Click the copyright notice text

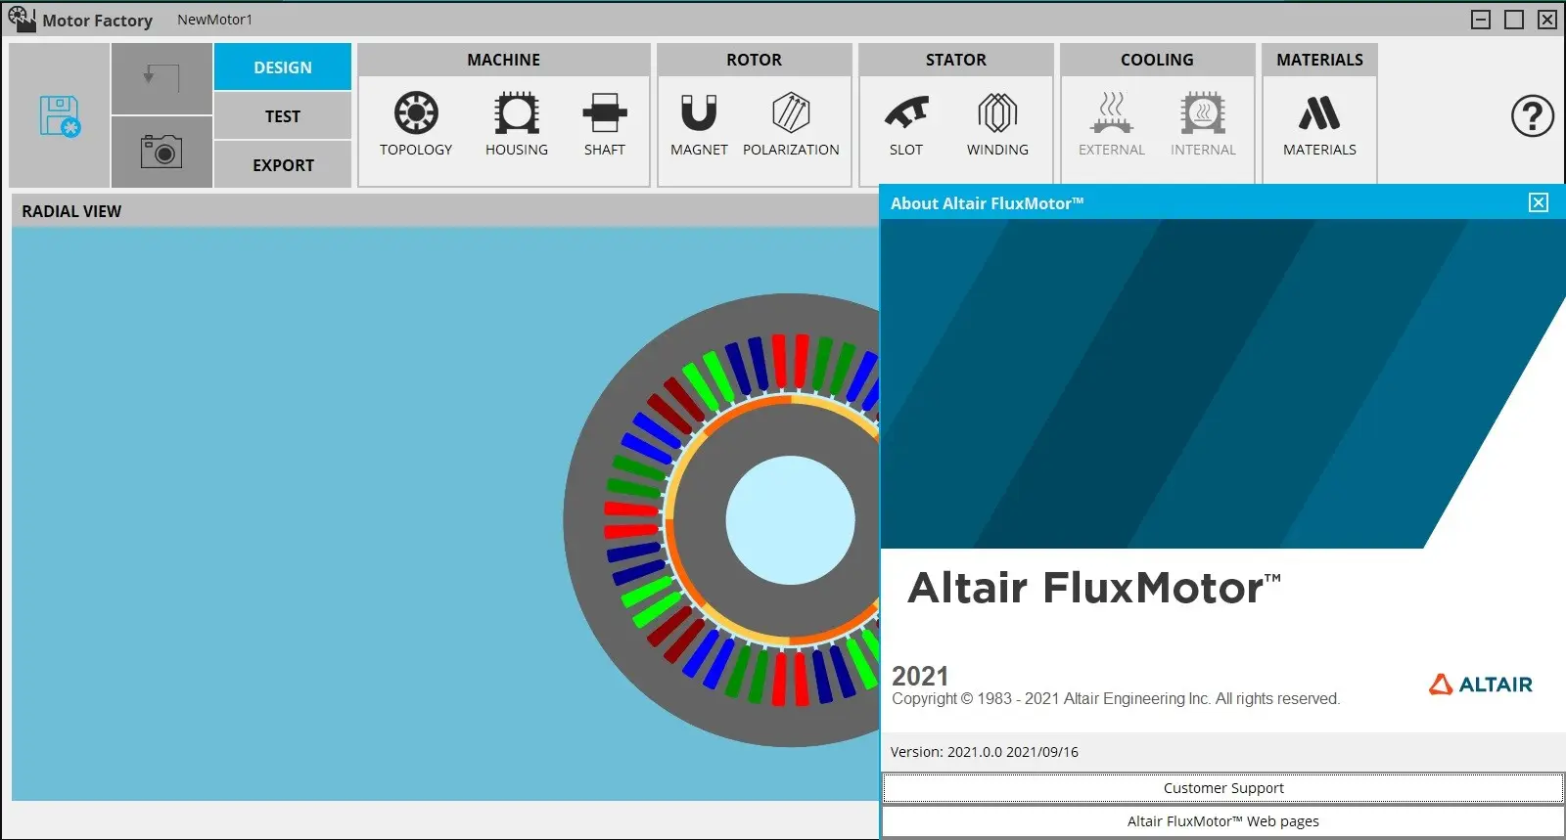[1116, 698]
